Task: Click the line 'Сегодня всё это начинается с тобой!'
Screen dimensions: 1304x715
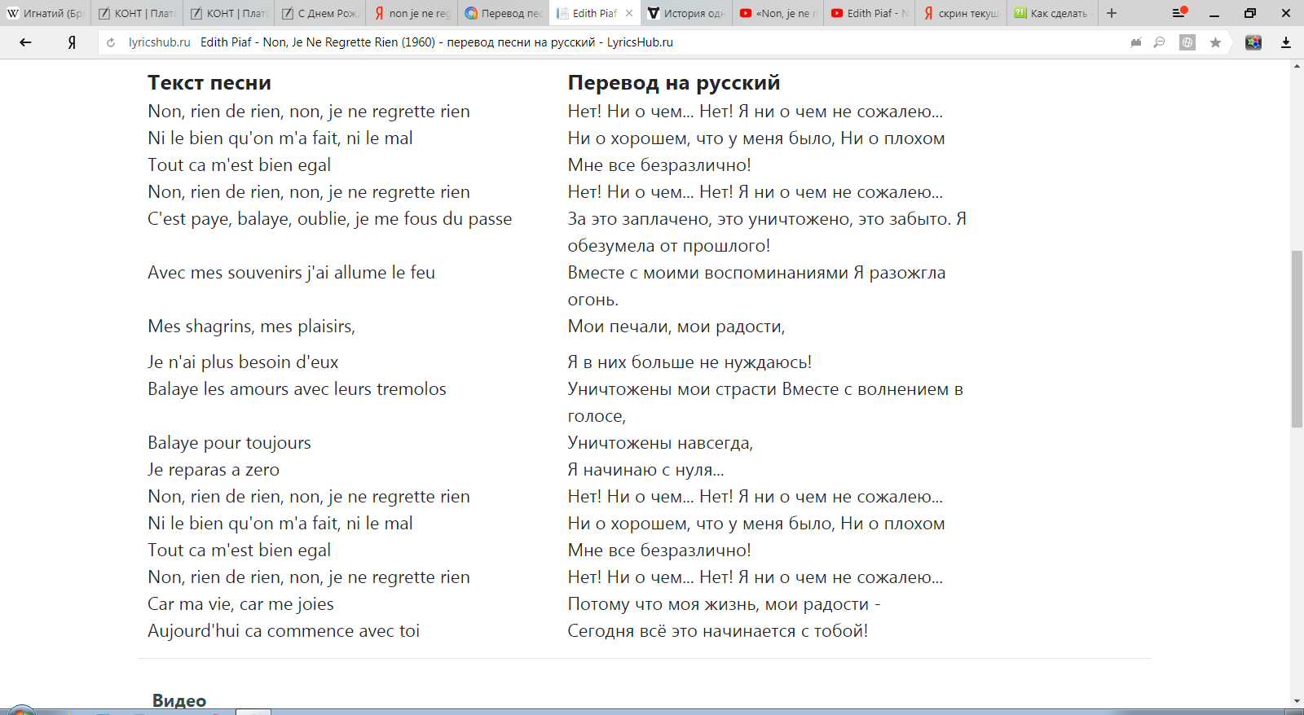Action: pos(718,631)
